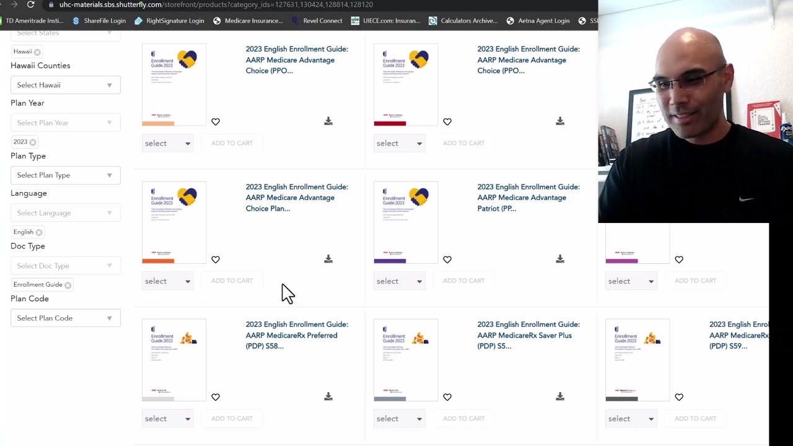Download the AARP Medicare Advantage Choice Plan guide
The height and width of the screenshot is (446, 793).
(328, 259)
